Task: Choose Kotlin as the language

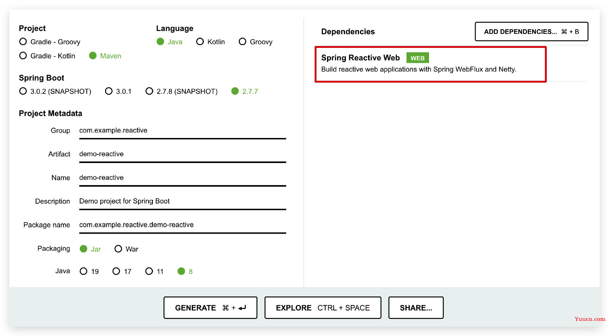Action: [210, 42]
